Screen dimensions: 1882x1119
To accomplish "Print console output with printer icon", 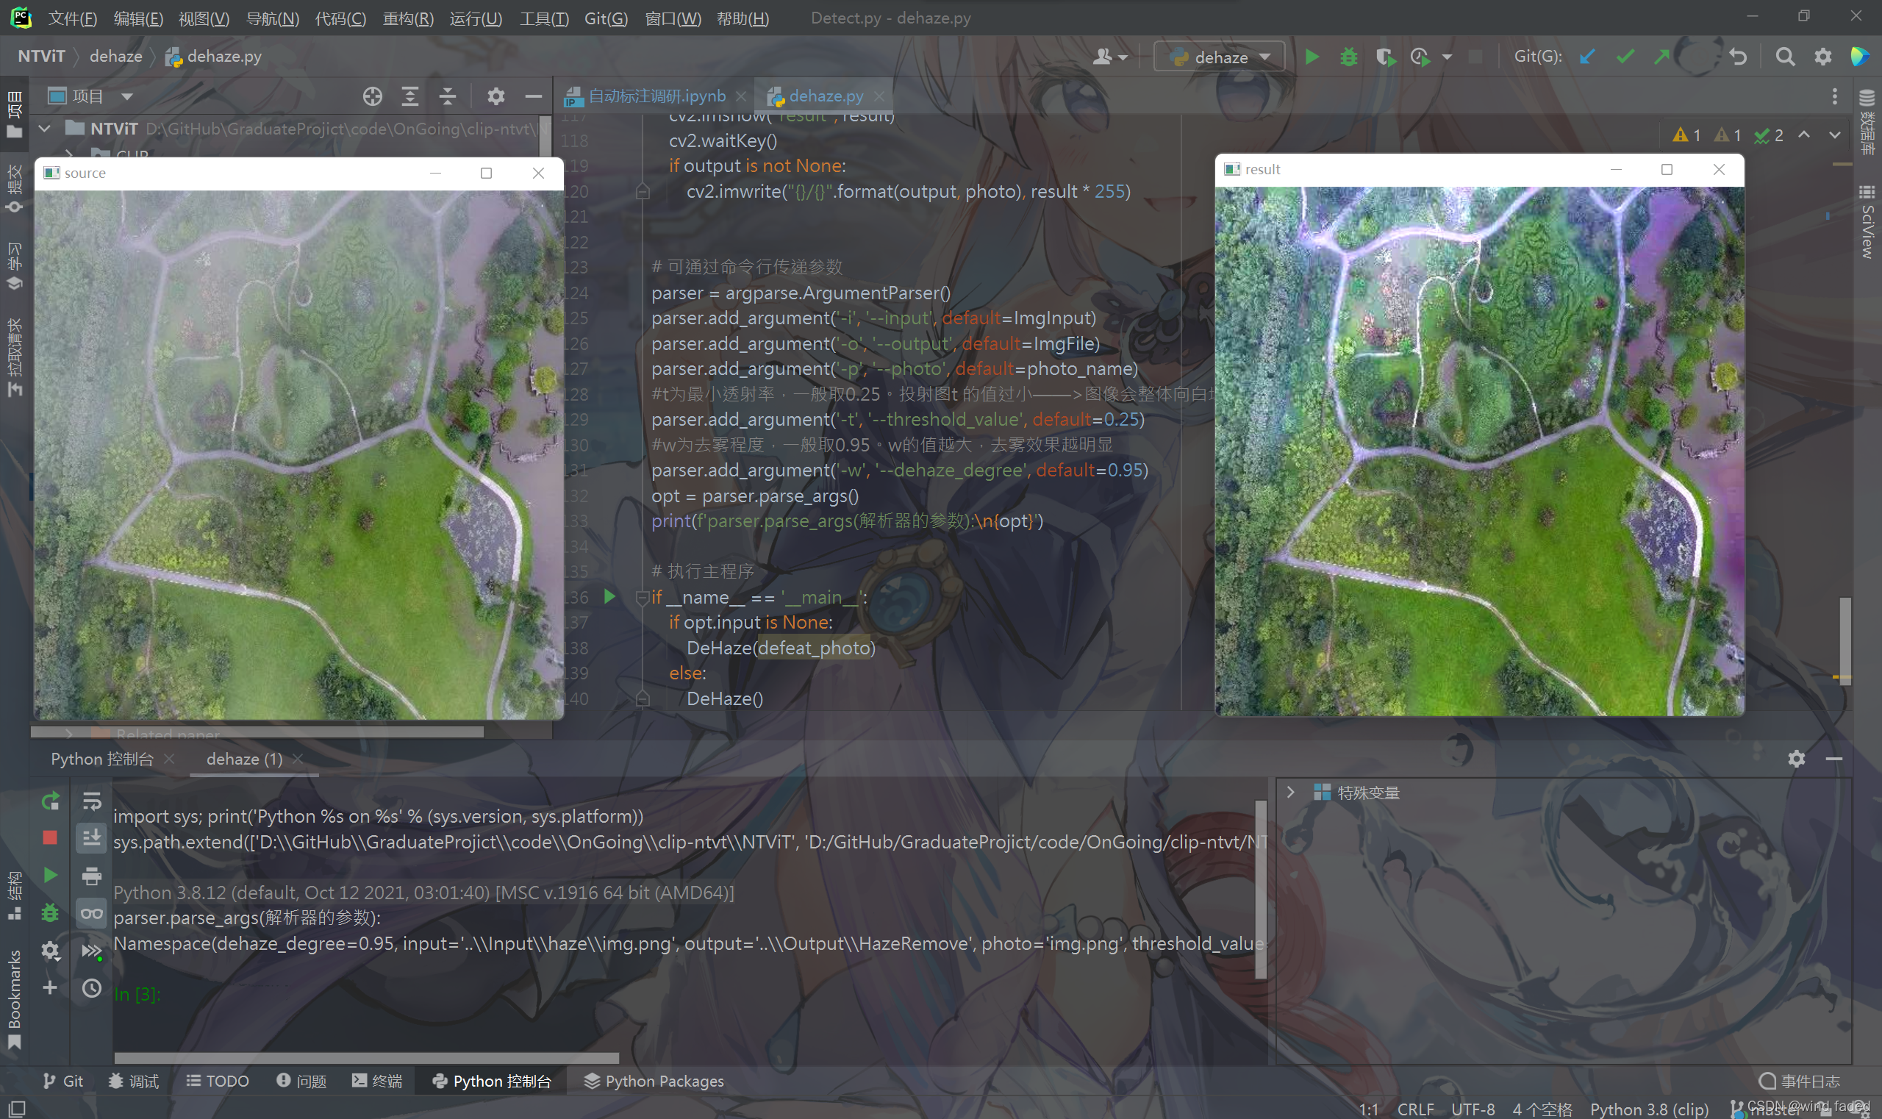I will pyautogui.click(x=91, y=876).
